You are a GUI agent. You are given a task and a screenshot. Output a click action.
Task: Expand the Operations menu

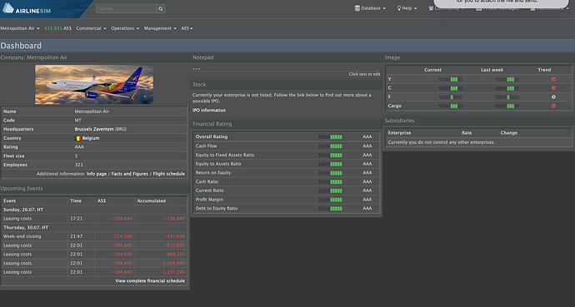pyautogui.click(x=125, y=28)
